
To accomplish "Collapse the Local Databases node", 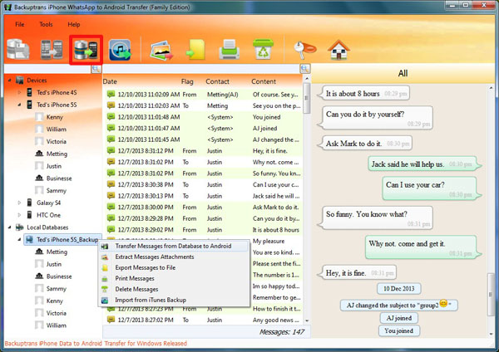I will pos(10,227).
